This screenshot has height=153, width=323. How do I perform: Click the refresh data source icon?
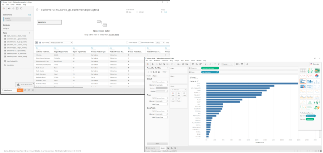pos(21,8)
